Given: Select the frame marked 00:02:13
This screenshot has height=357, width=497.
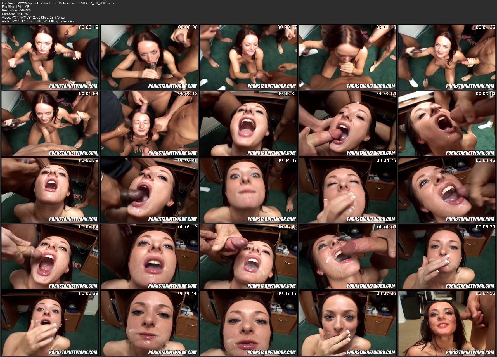Looking at the screenshot, I should [149, 124].
